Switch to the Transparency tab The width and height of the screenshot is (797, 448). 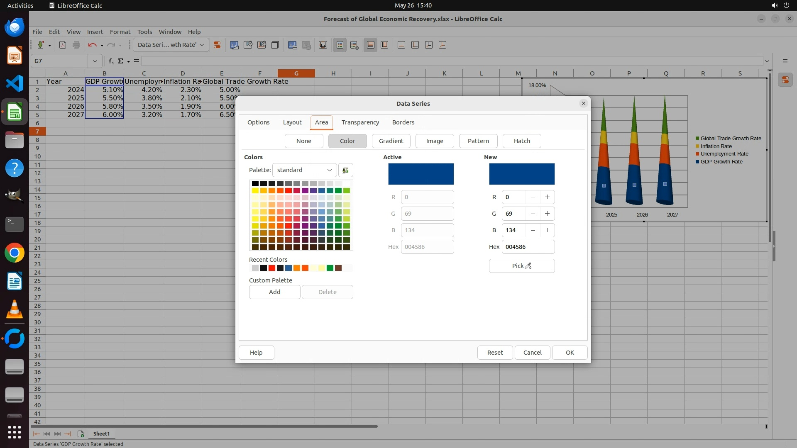point(360,122)
